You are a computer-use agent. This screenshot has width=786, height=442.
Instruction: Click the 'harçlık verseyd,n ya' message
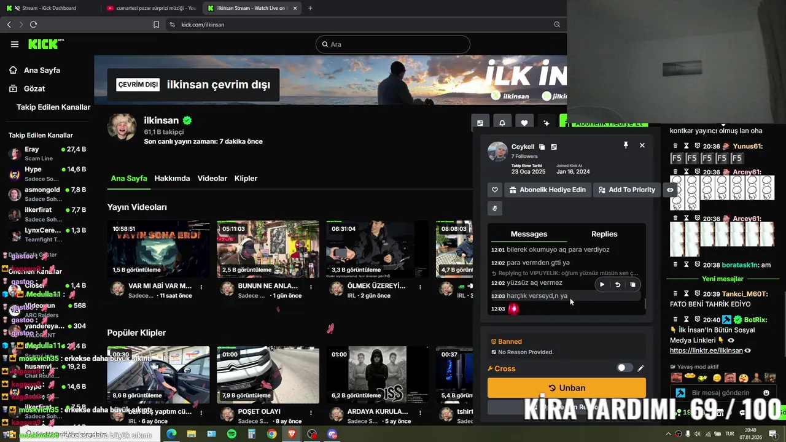(537, 296)
